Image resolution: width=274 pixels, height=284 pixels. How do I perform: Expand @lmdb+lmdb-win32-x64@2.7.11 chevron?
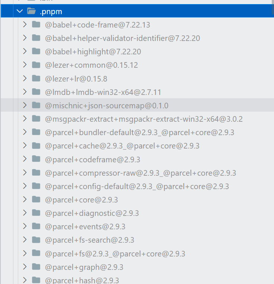point(25,92)
